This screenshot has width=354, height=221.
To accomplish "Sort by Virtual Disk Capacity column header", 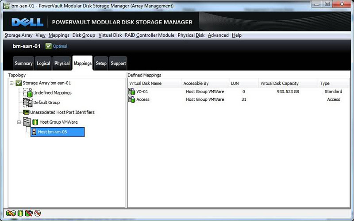I will click(x=288, y=83).
